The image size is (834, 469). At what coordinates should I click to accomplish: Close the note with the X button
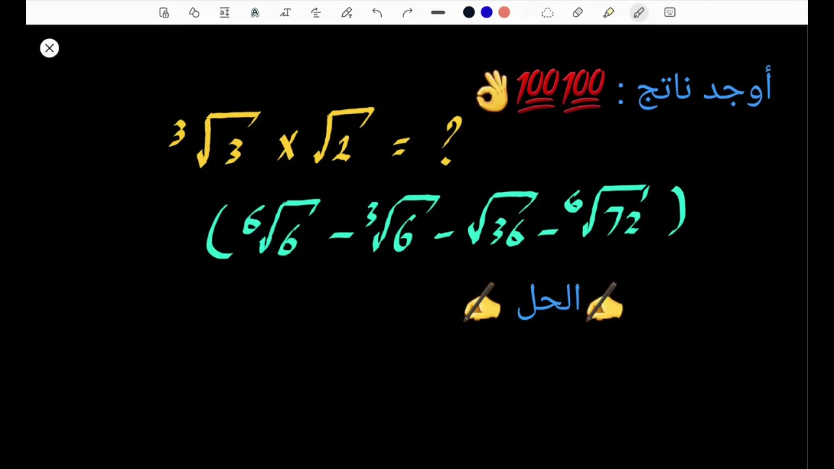tap(50, 48)
